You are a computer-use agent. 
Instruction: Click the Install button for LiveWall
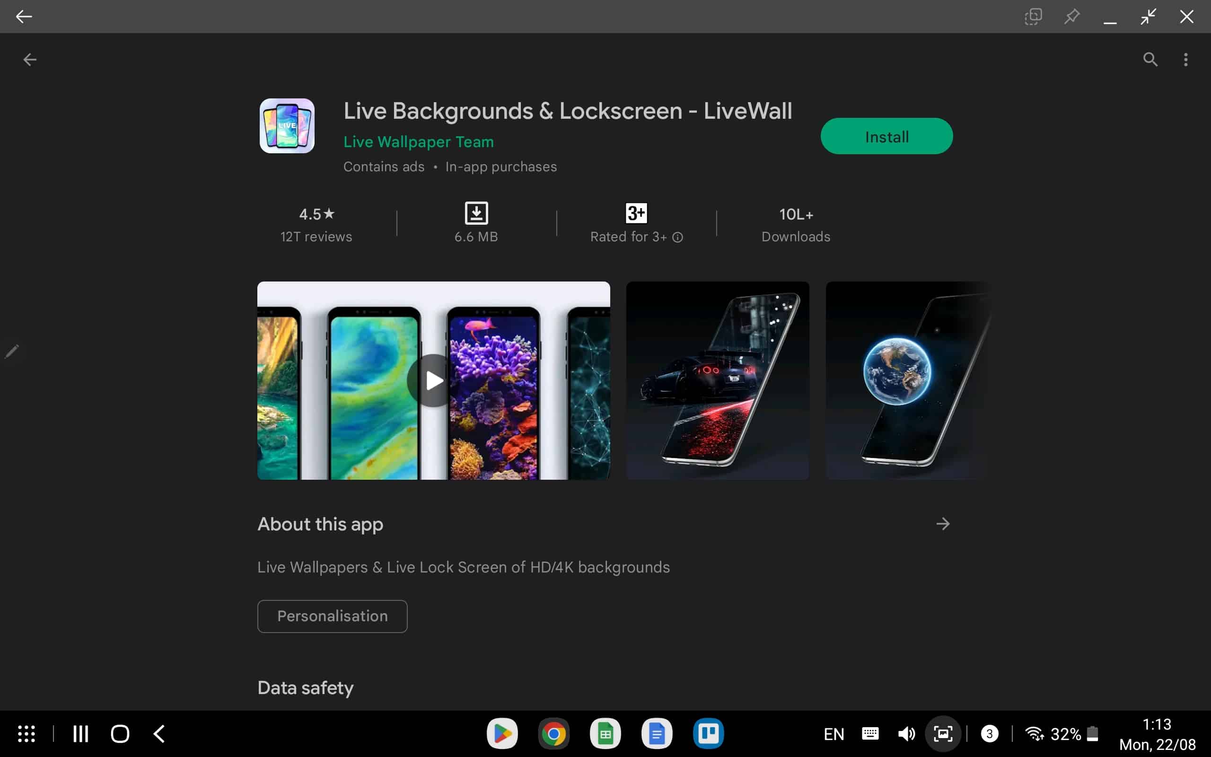[886, 136]
